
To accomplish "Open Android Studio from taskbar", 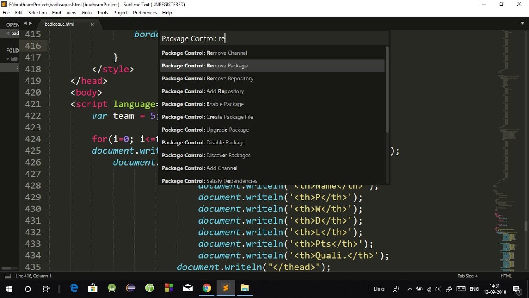I will 112,288.
